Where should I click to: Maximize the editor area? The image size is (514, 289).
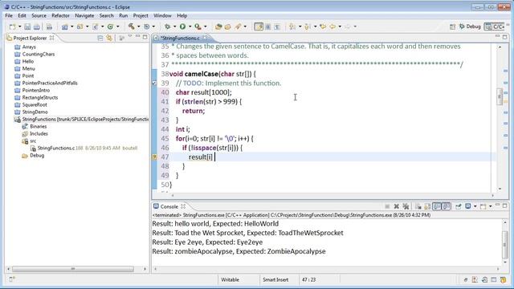(x=505, y=37)
